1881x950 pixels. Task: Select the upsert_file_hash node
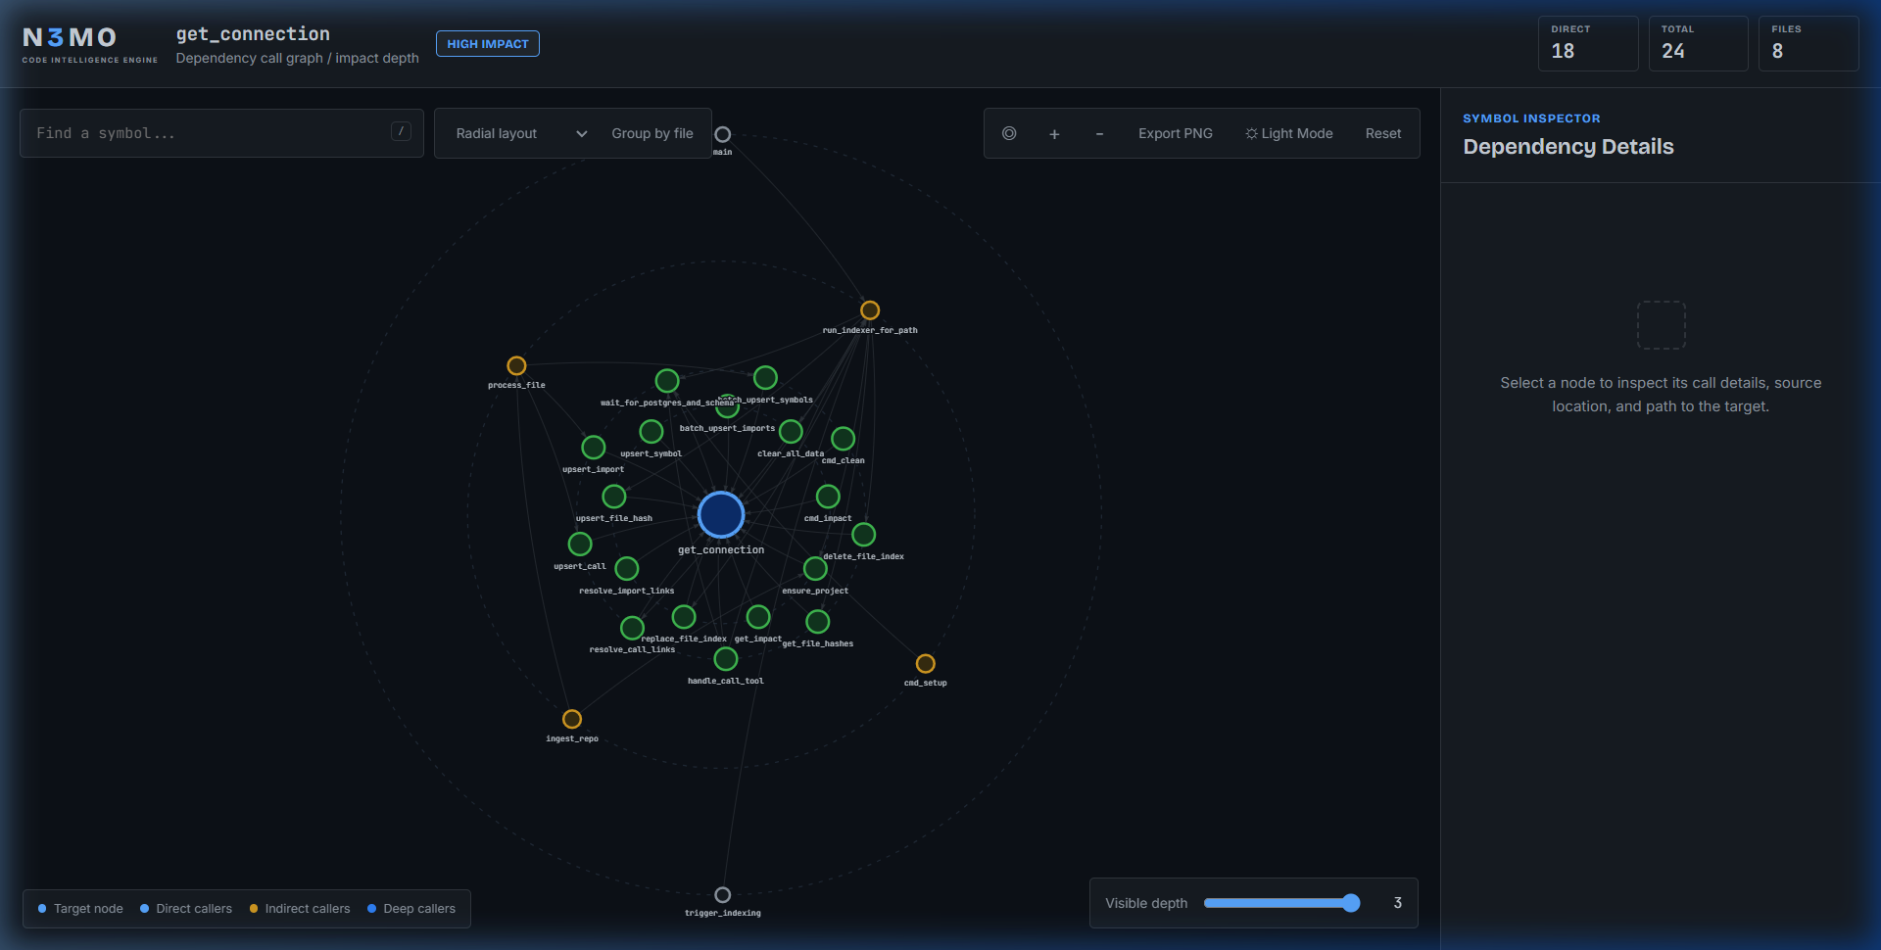[x=614, y=497]
